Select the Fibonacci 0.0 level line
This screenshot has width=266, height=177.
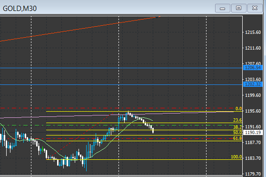[x=144, y=111]
